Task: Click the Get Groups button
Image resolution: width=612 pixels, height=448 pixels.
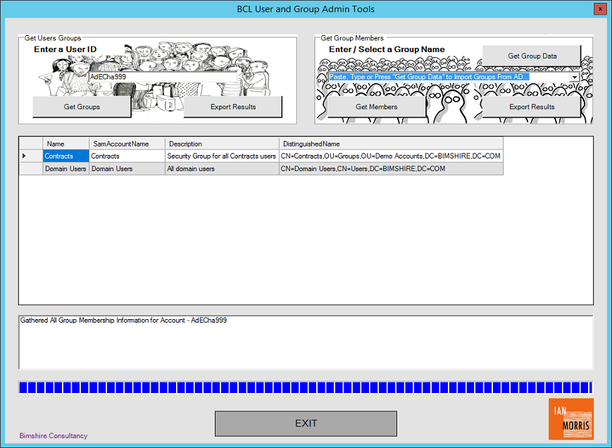Action: pyautogui.click(x=82, y=107)
